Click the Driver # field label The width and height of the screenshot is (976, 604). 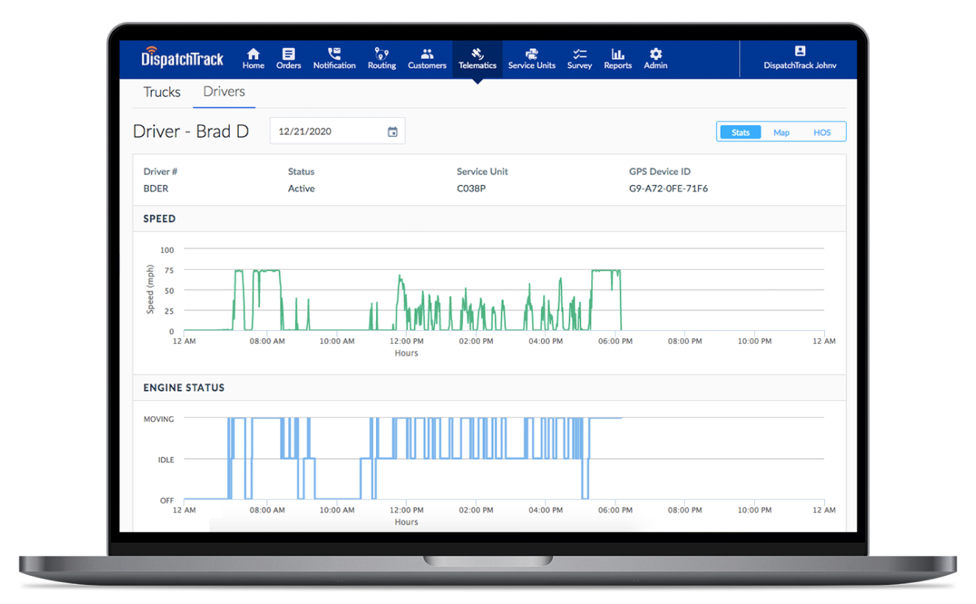point(161,172)
